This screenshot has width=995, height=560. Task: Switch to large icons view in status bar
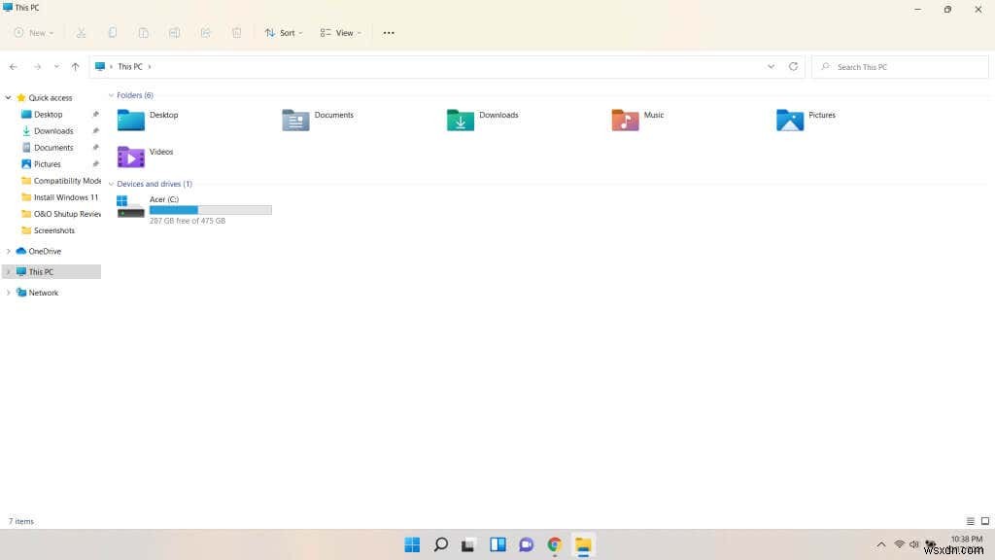(x=985, y=521)
